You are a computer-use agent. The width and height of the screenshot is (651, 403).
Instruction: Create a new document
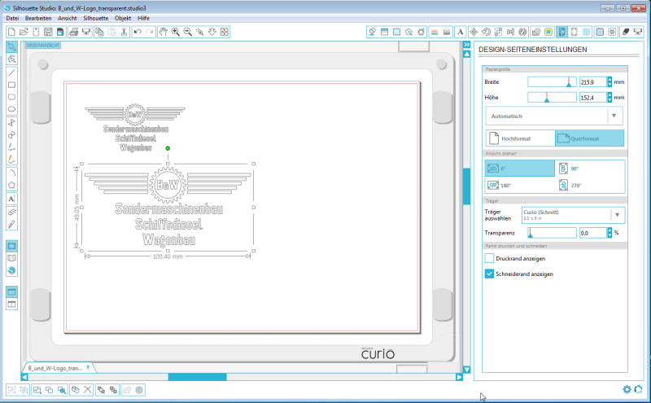point(11,32)
